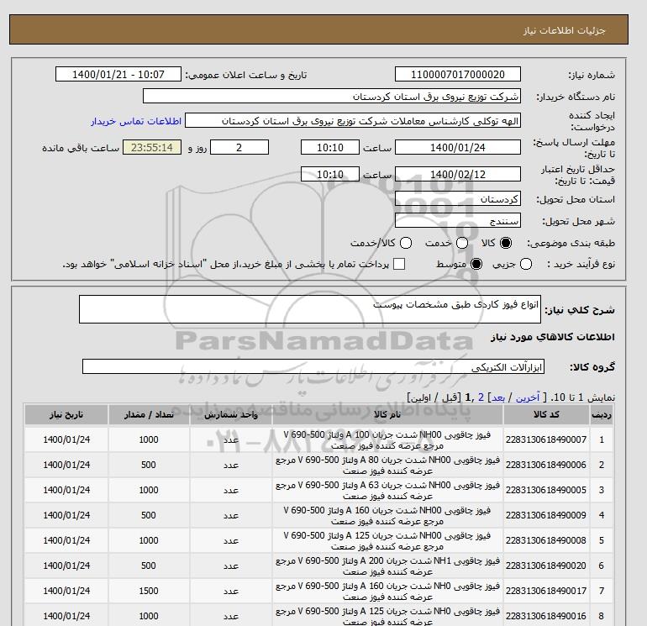
Task: Click product code 228313061849017
Action: pos(546,591)
